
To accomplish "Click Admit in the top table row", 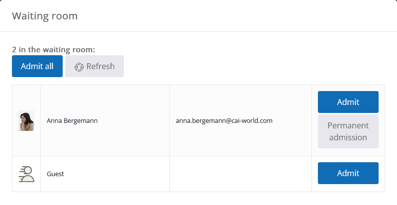I will coord(348,102).
